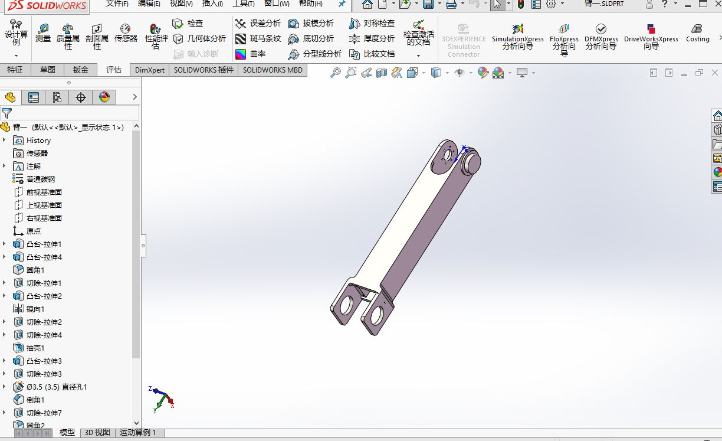Image resolution: width=722 pixels, height=441 pixels.
Task: Toggle 曲率 curvature display
Action: 251,54
